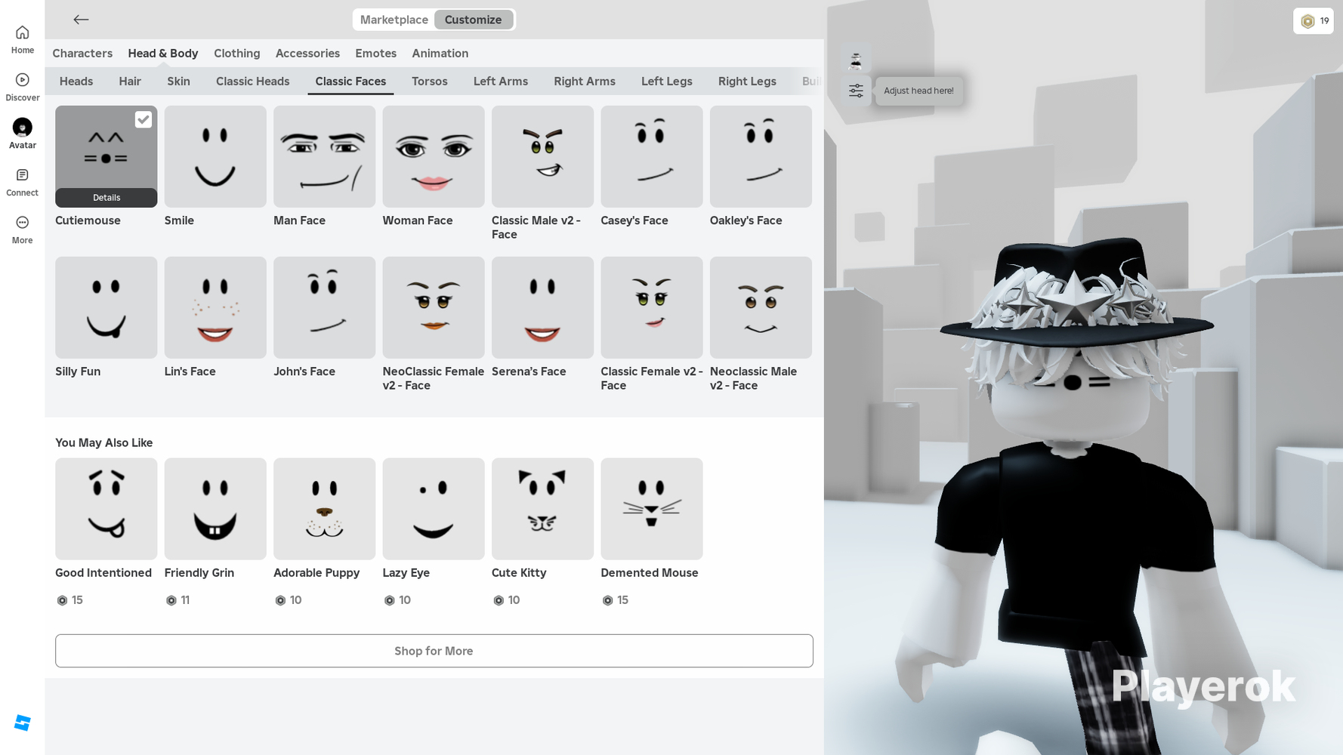This screenshot has height=755, width=1343.
Task: Switch to the Hair subtab
Action: (130, 81)
